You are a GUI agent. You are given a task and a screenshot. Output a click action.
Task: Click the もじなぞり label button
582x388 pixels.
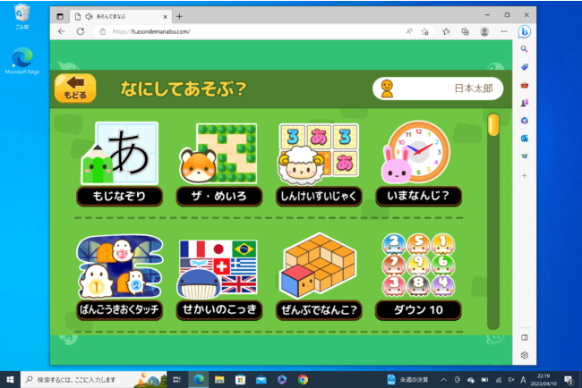click(119, 196)
